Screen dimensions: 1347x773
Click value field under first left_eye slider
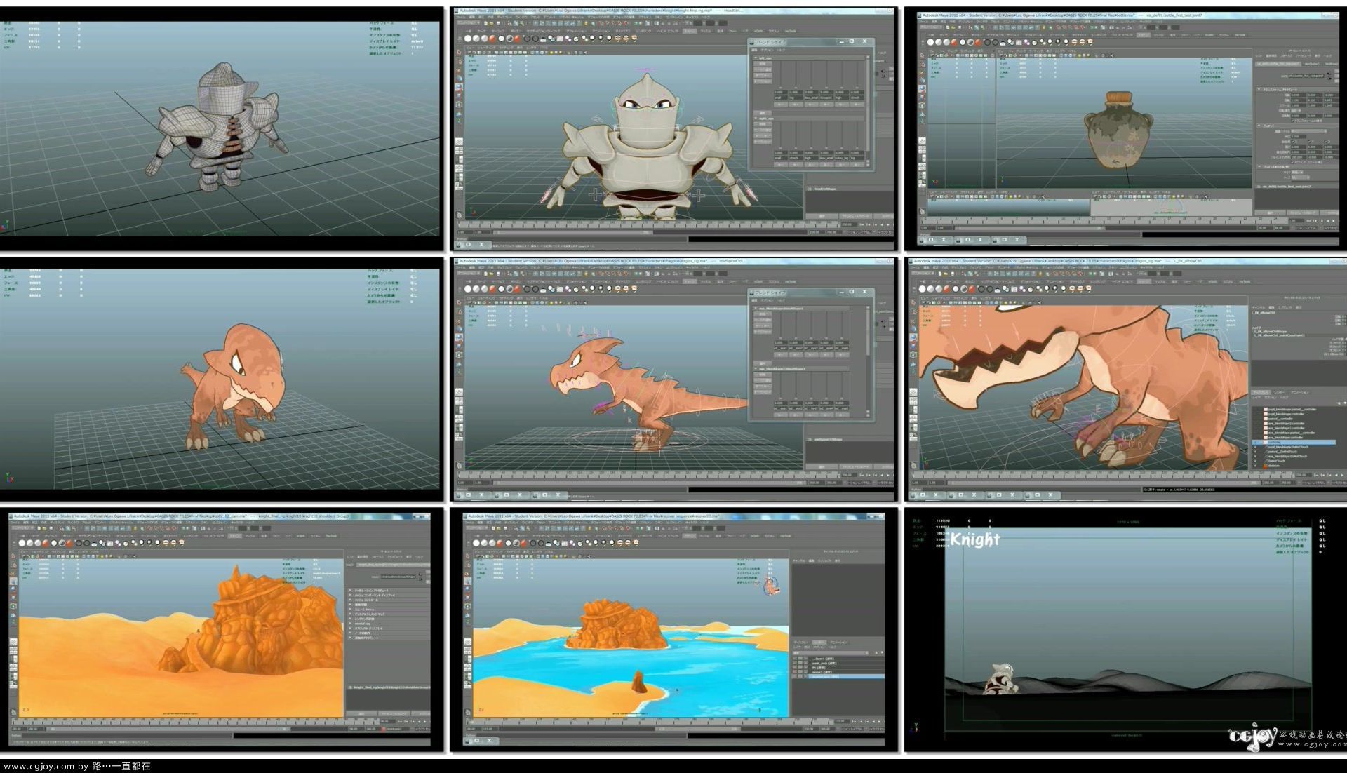tap(781, 92)
